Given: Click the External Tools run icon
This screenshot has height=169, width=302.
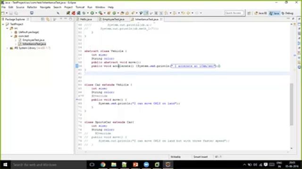Looking at the screenshot, I should pos(101,13).
